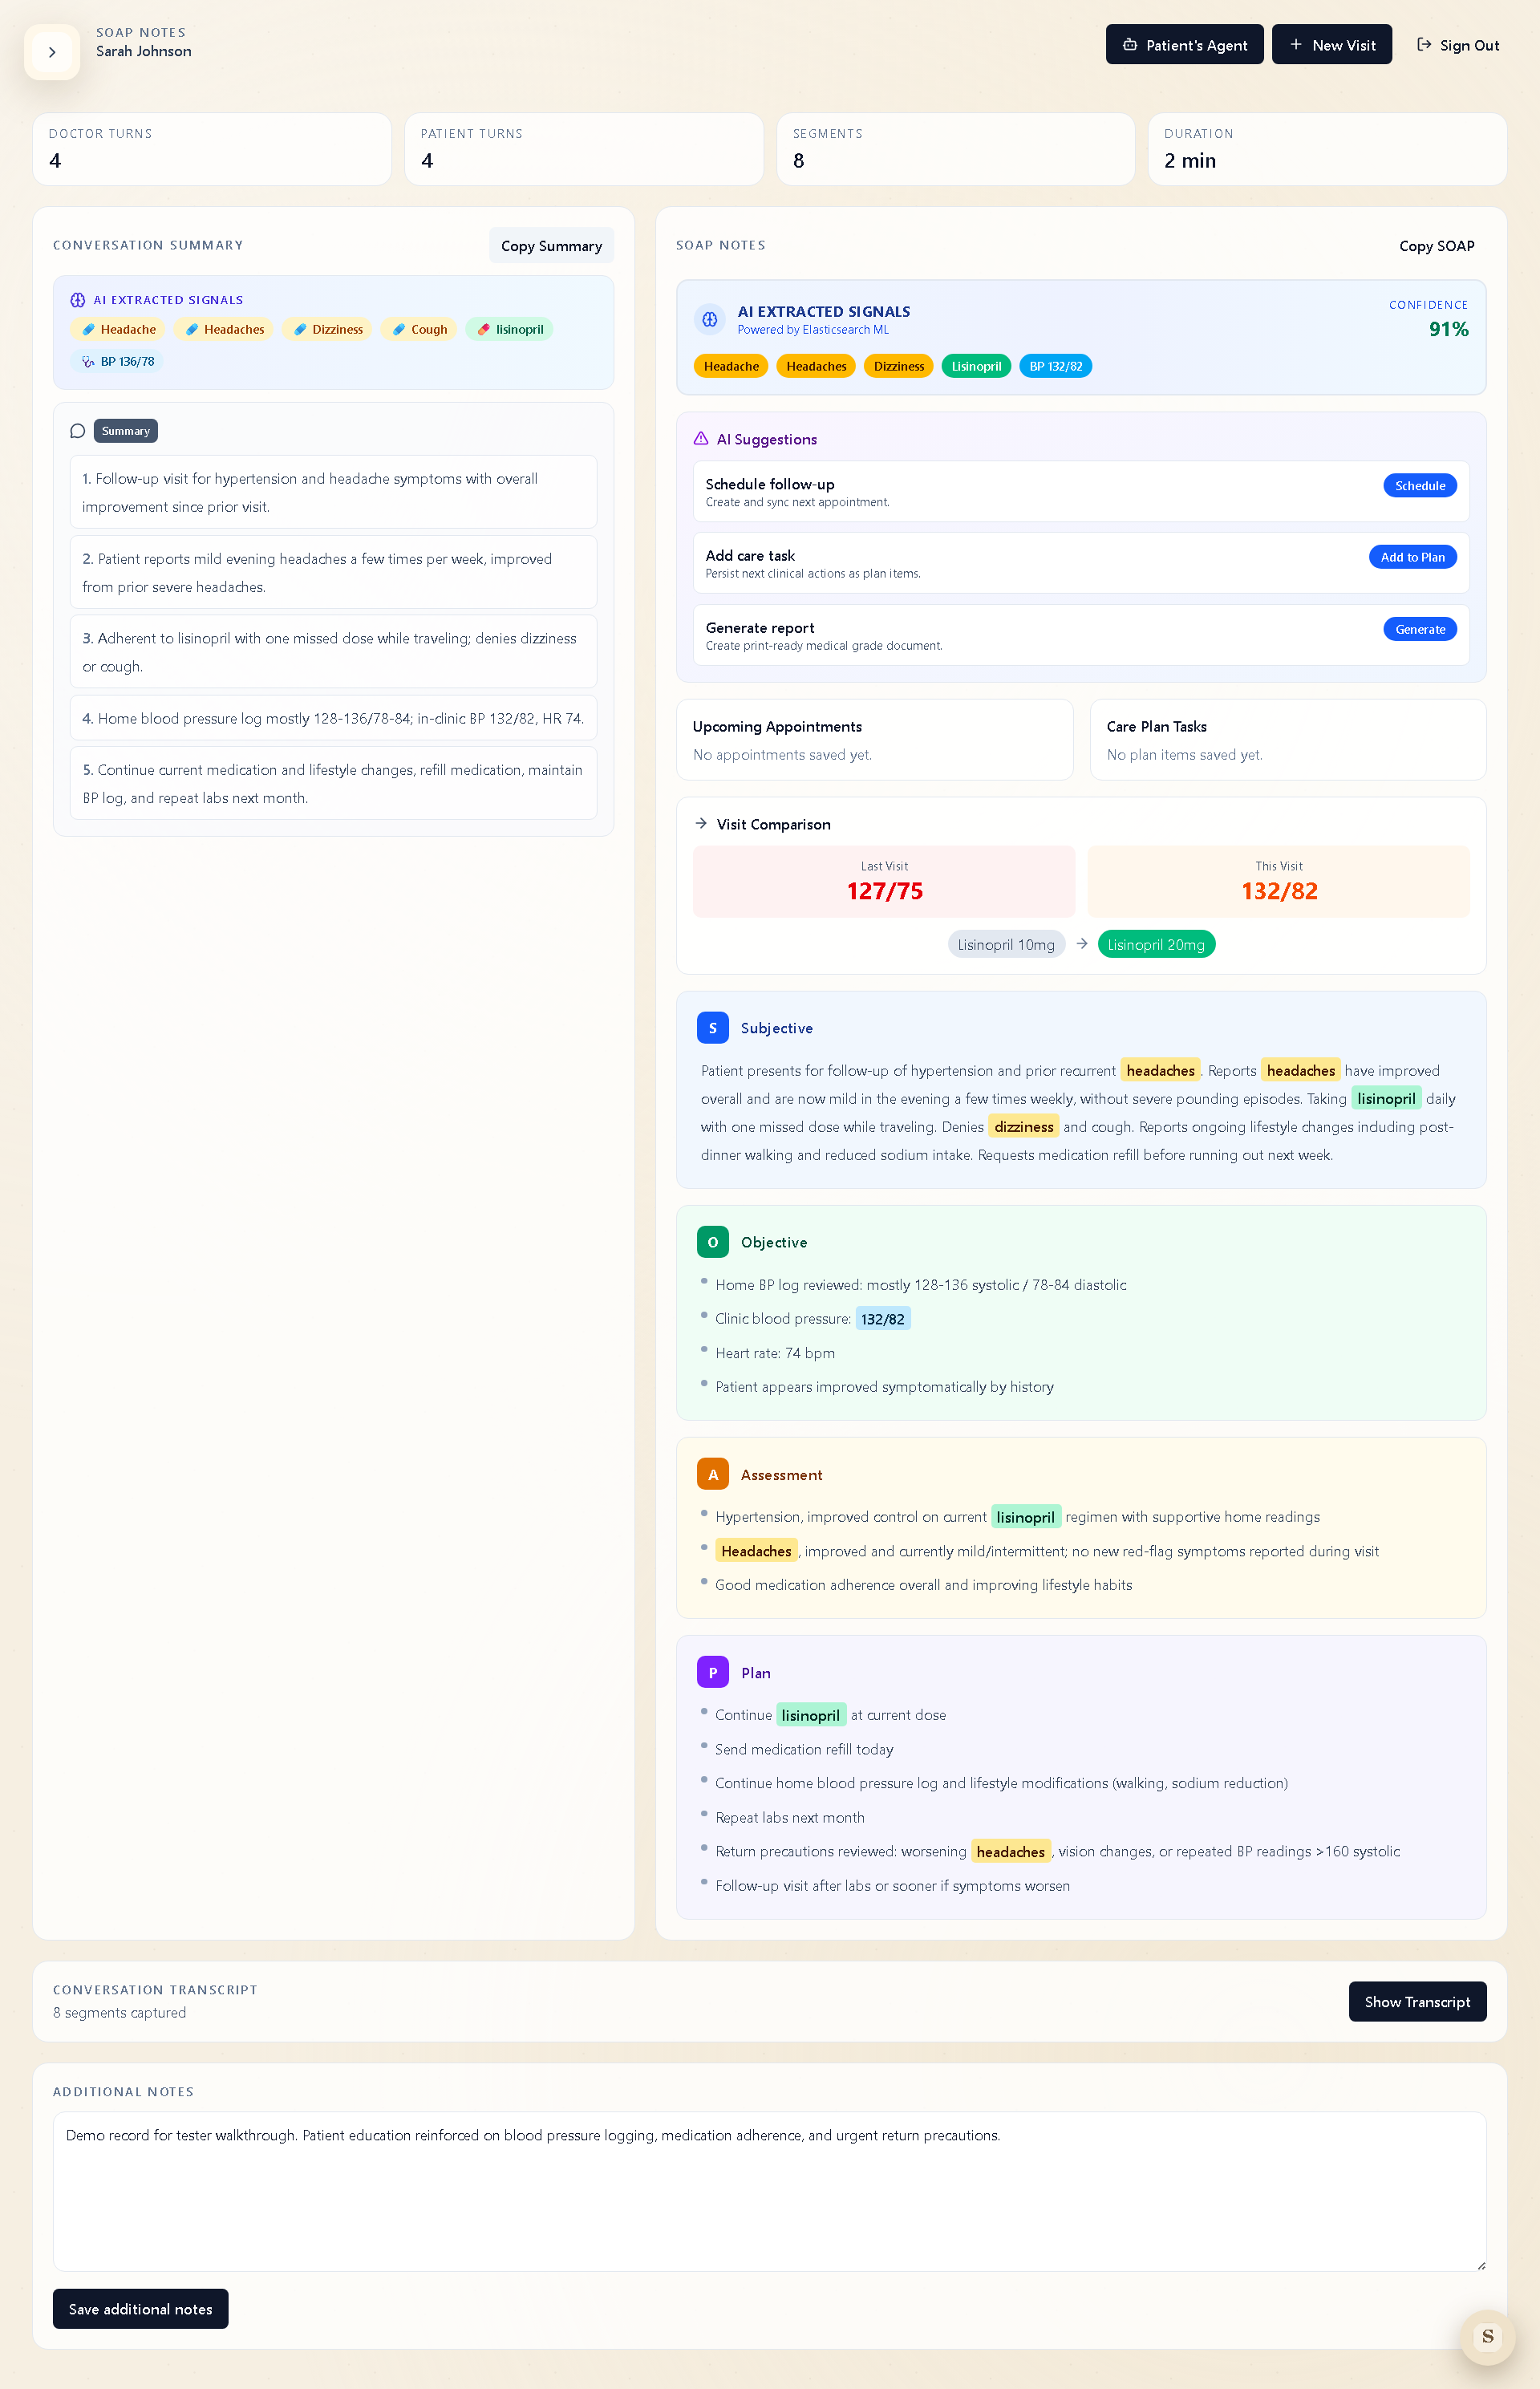Click the Visit Comparison arrow icon

(701, 824)
